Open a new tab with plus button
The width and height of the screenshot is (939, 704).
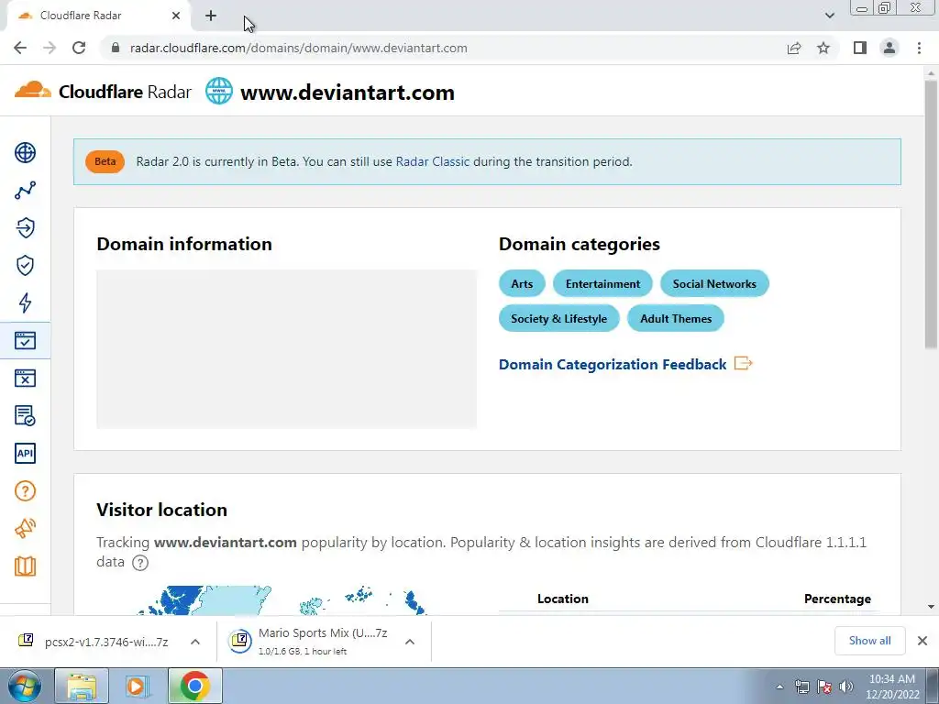point(211,16)
